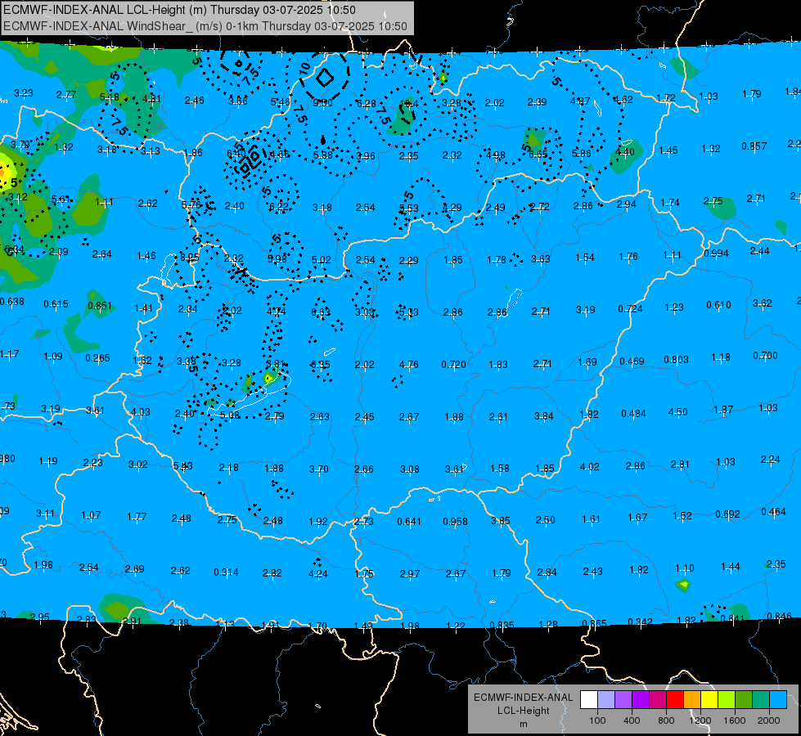Click the wind shear value 0.692
801x736 pixels.
tap(727, 514)
